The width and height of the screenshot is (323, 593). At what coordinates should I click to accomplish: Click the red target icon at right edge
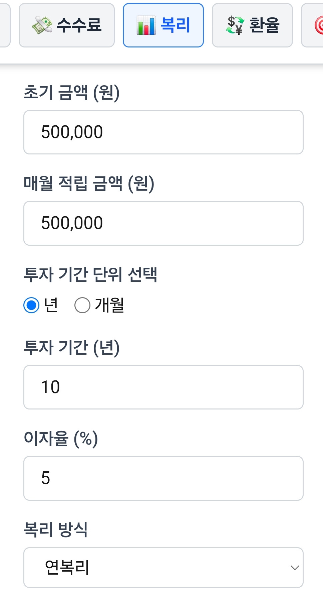[319, 25]
